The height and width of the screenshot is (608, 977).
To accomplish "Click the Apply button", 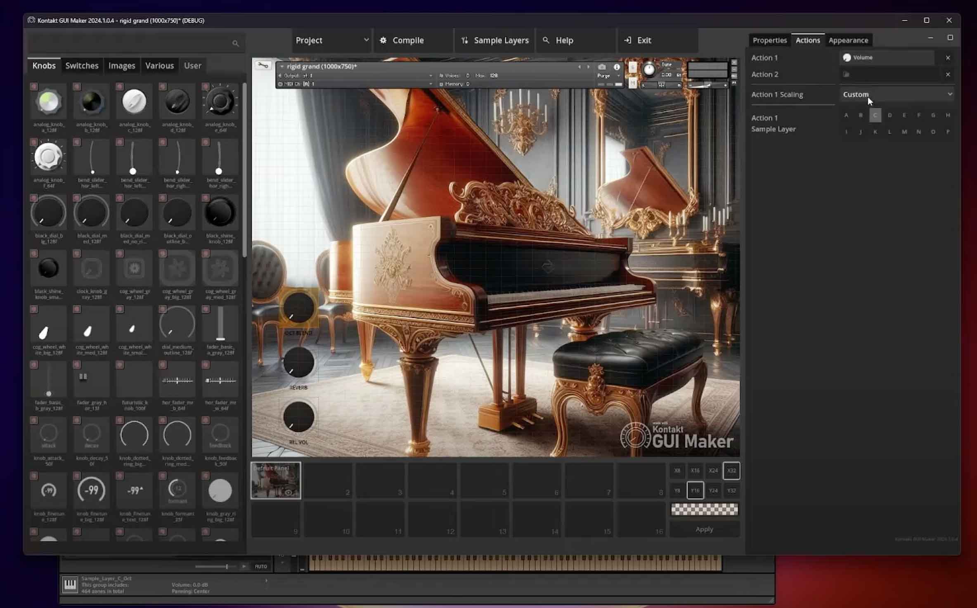I will pyautogui.click(x=704, y=530).
